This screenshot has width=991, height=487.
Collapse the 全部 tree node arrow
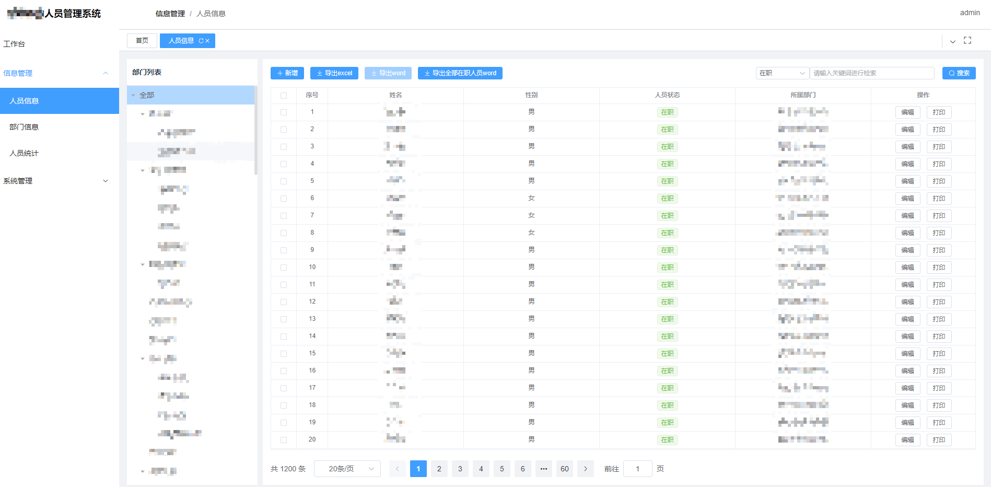coord(133,95)
